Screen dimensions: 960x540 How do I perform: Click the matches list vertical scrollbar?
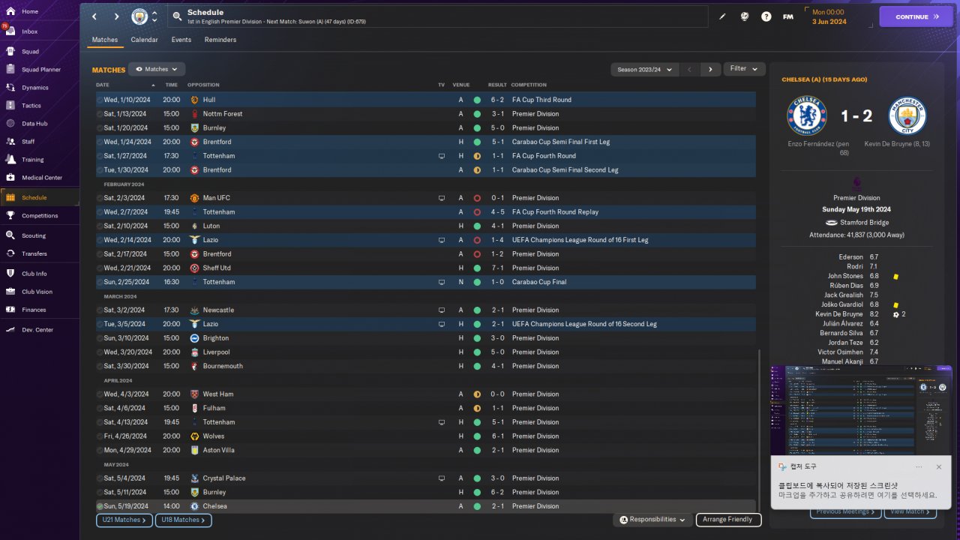759,429
